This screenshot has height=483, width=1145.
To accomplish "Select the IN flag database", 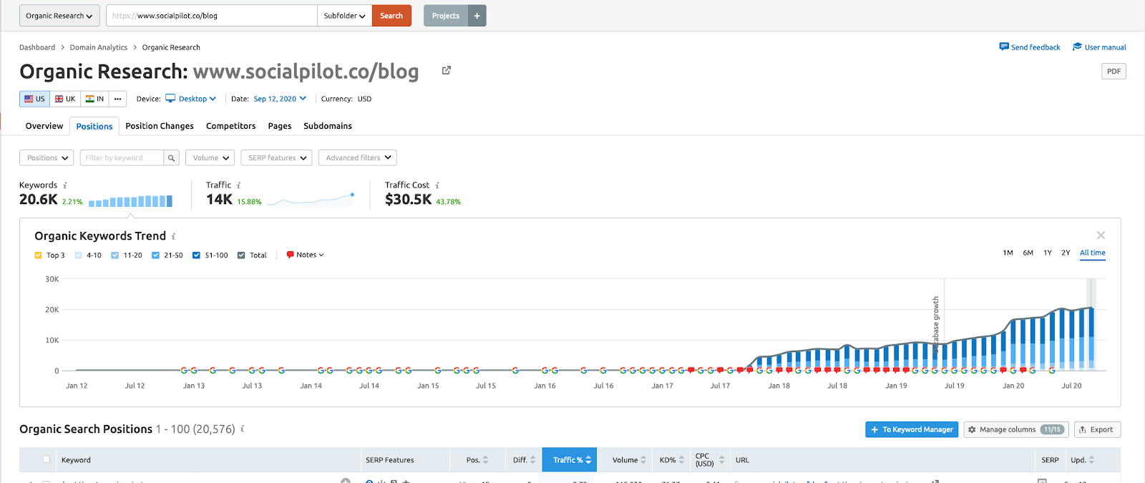I will click(94, 99).
